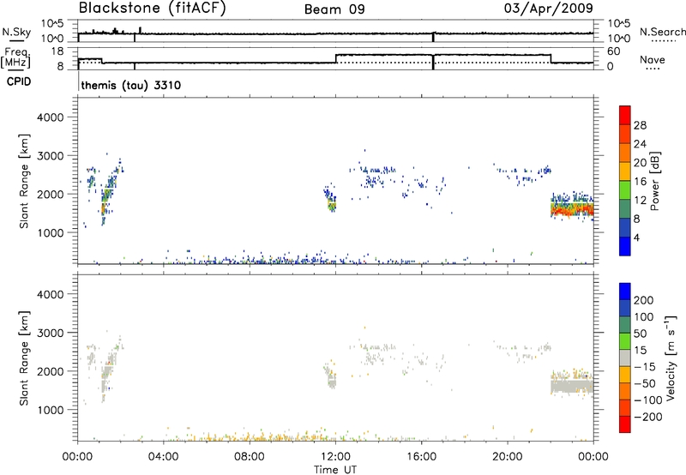
Task: Click the 'CPID' label
Action: 19,81
